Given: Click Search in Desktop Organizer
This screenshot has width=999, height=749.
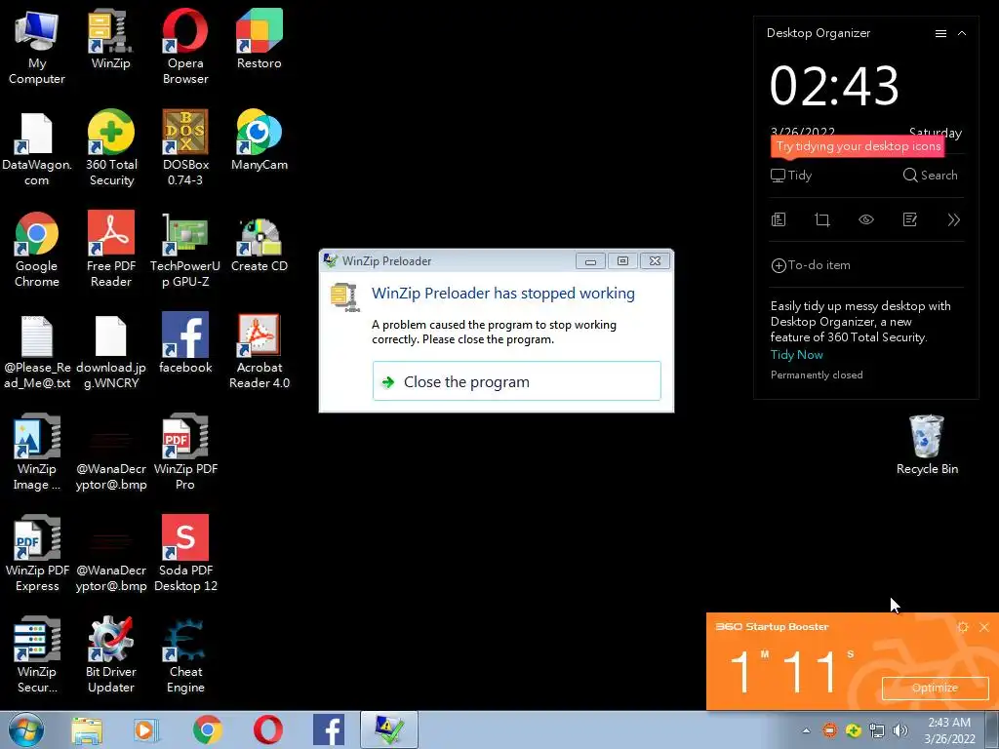Looking at the screenshot, I should pyautogui.click(x=930, y=176).
